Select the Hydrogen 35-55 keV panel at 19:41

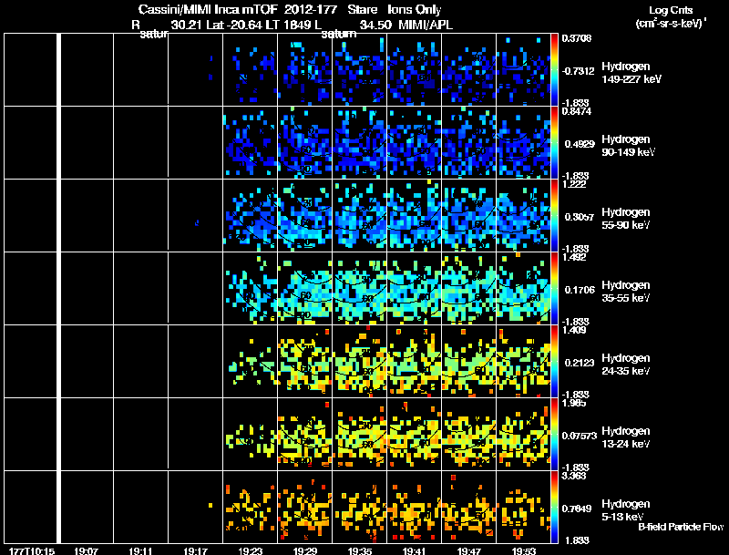point(415,289)
